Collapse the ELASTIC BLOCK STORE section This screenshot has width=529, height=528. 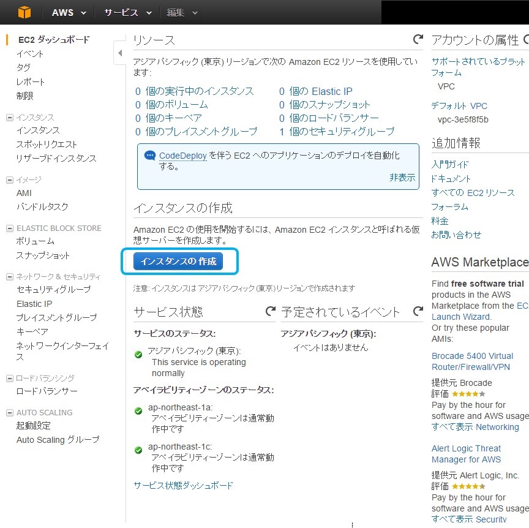coord(10,228)
